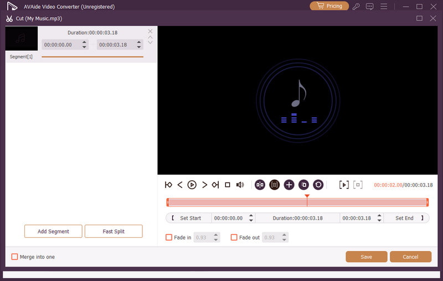
Task: Cancel the cut with the Cancel button
Action: tap(410, 257)
